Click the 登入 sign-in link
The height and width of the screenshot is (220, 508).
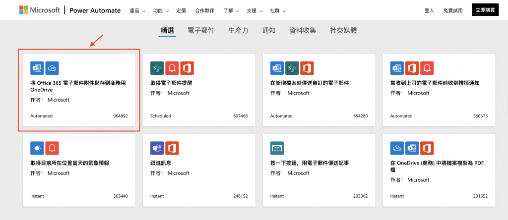429,11
